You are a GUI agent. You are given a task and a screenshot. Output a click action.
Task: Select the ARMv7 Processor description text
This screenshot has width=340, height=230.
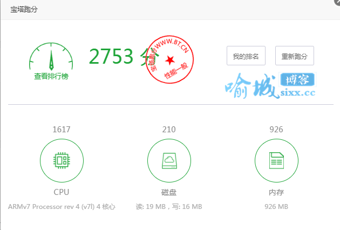[62, 206]
